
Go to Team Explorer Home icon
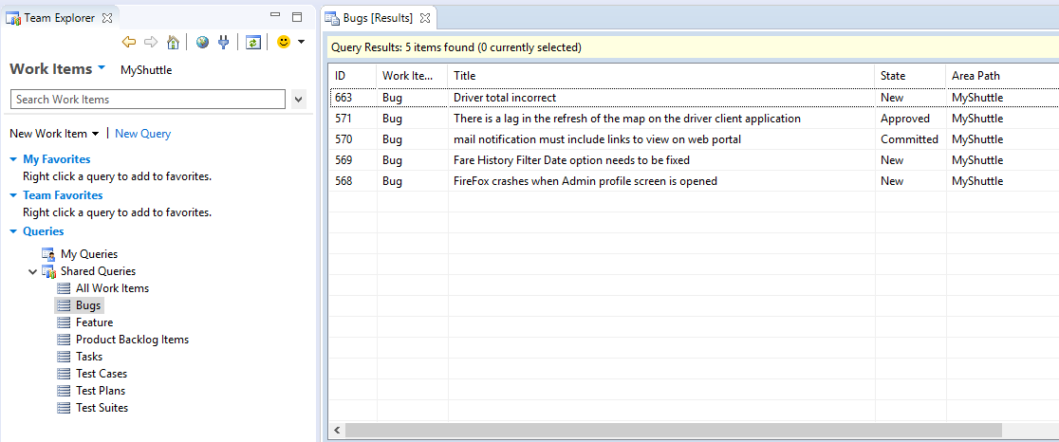click(174, 42)
